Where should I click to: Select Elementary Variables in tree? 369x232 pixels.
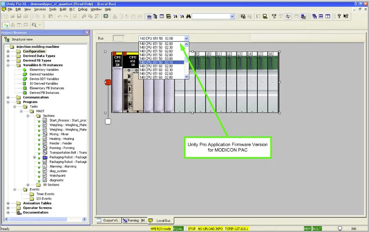pos(44,70)
